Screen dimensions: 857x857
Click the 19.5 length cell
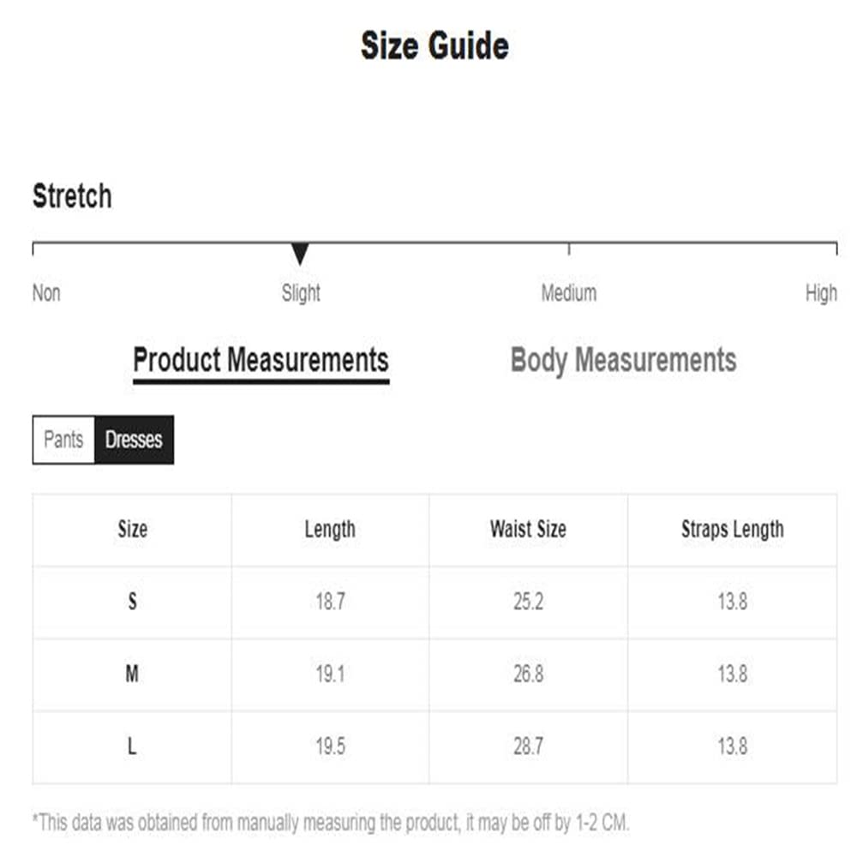(330, 747)
